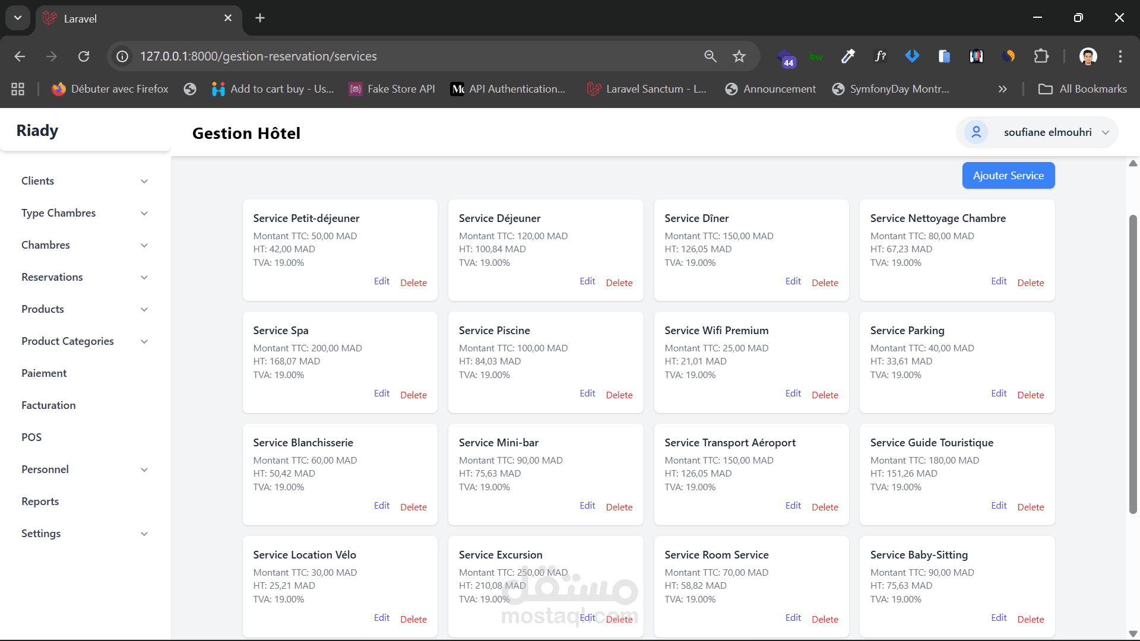The width and height of the screenshot is (1140, 641).
Task: Bookmark this page with star icon
Action: (x=739, y=56)
